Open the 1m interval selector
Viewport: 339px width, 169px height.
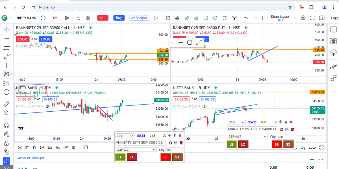[55, 18]
